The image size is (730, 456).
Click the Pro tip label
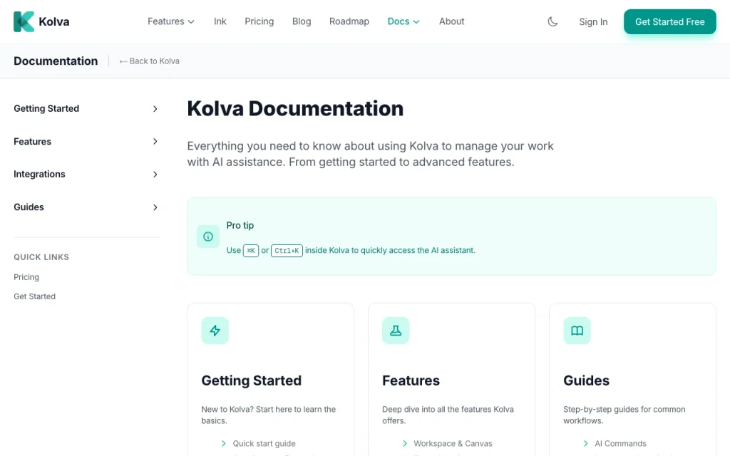pos(240,225)
